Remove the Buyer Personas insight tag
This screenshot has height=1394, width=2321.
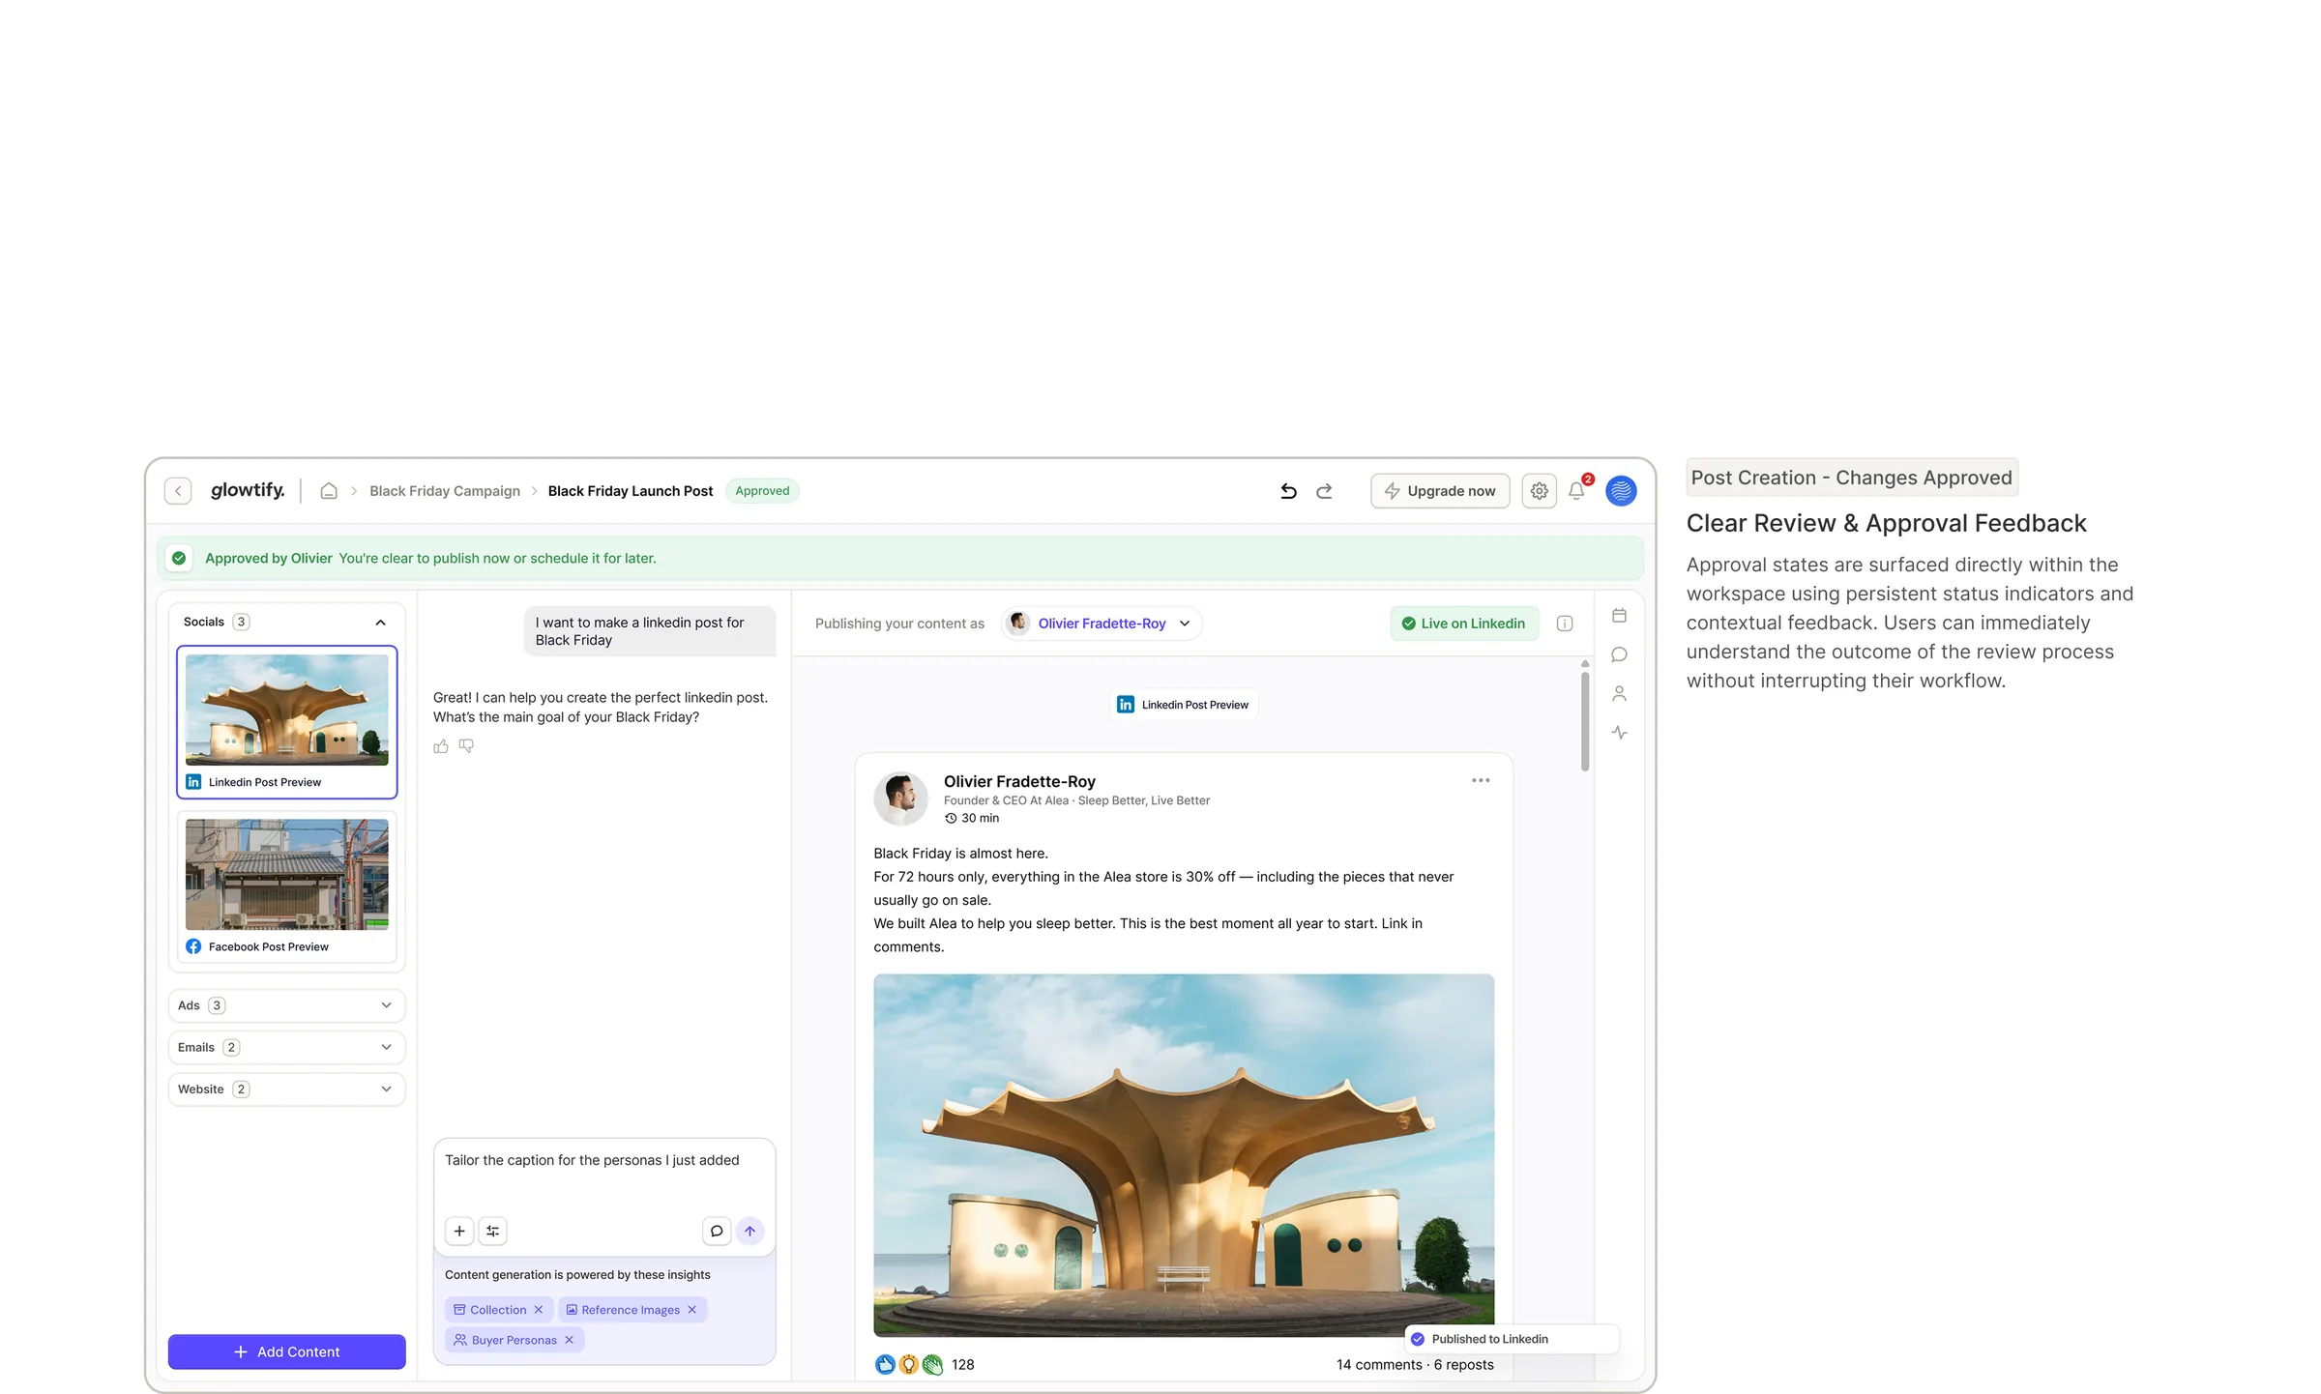(x=570, y=1340)
